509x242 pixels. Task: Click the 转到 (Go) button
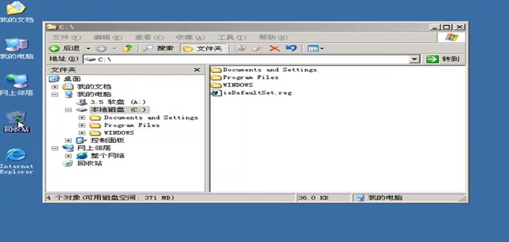click(443, 59)
